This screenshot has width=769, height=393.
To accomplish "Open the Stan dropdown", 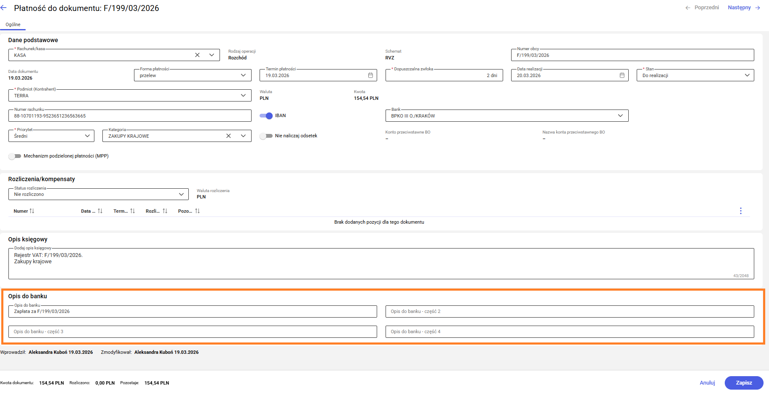I will pos(747,75).
